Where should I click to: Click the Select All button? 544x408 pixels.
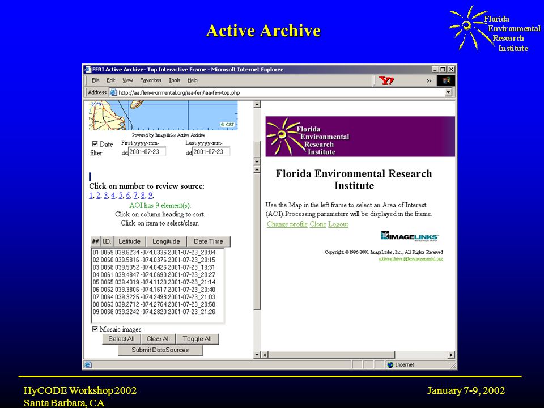[x=121, y=339]
